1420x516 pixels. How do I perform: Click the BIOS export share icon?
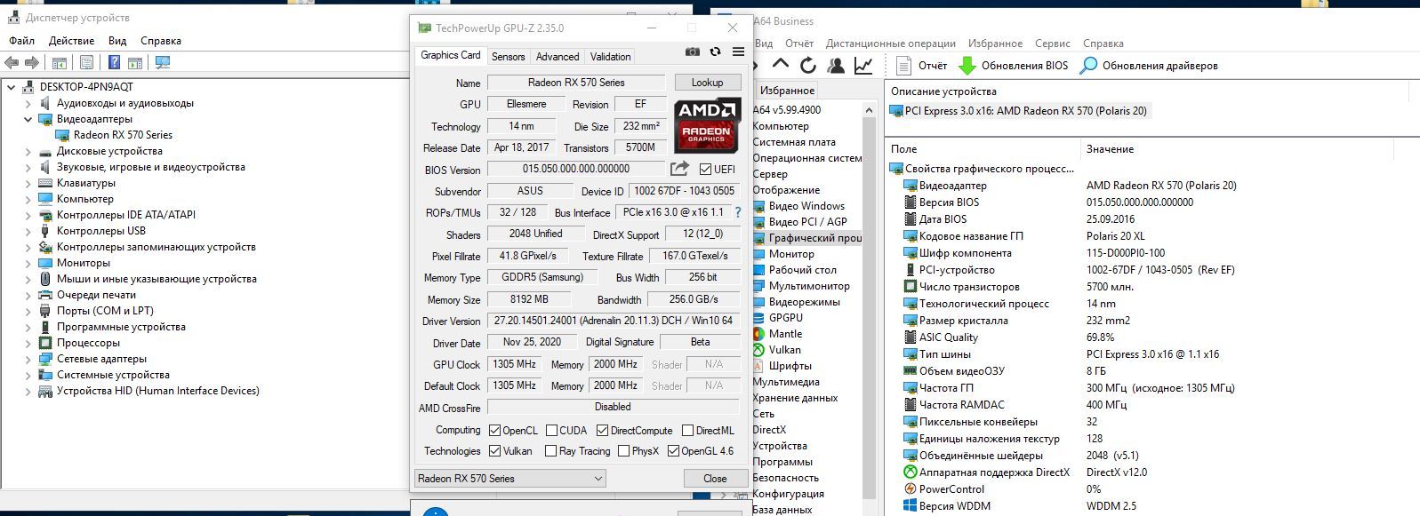pyautogui.click(x=679, y=169)
